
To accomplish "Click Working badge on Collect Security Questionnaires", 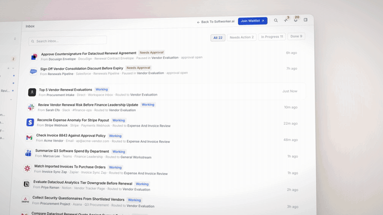I will coord(134,200).
